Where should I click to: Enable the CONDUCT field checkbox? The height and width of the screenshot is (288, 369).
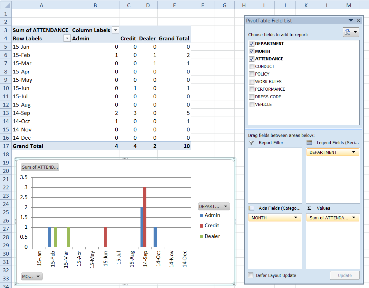pyautogui.click(x=252, y=67)
